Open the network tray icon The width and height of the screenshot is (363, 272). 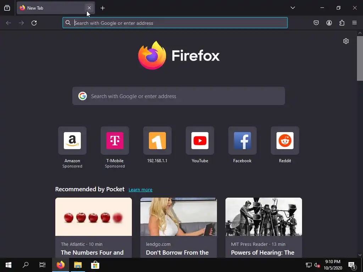pos(309,265)
